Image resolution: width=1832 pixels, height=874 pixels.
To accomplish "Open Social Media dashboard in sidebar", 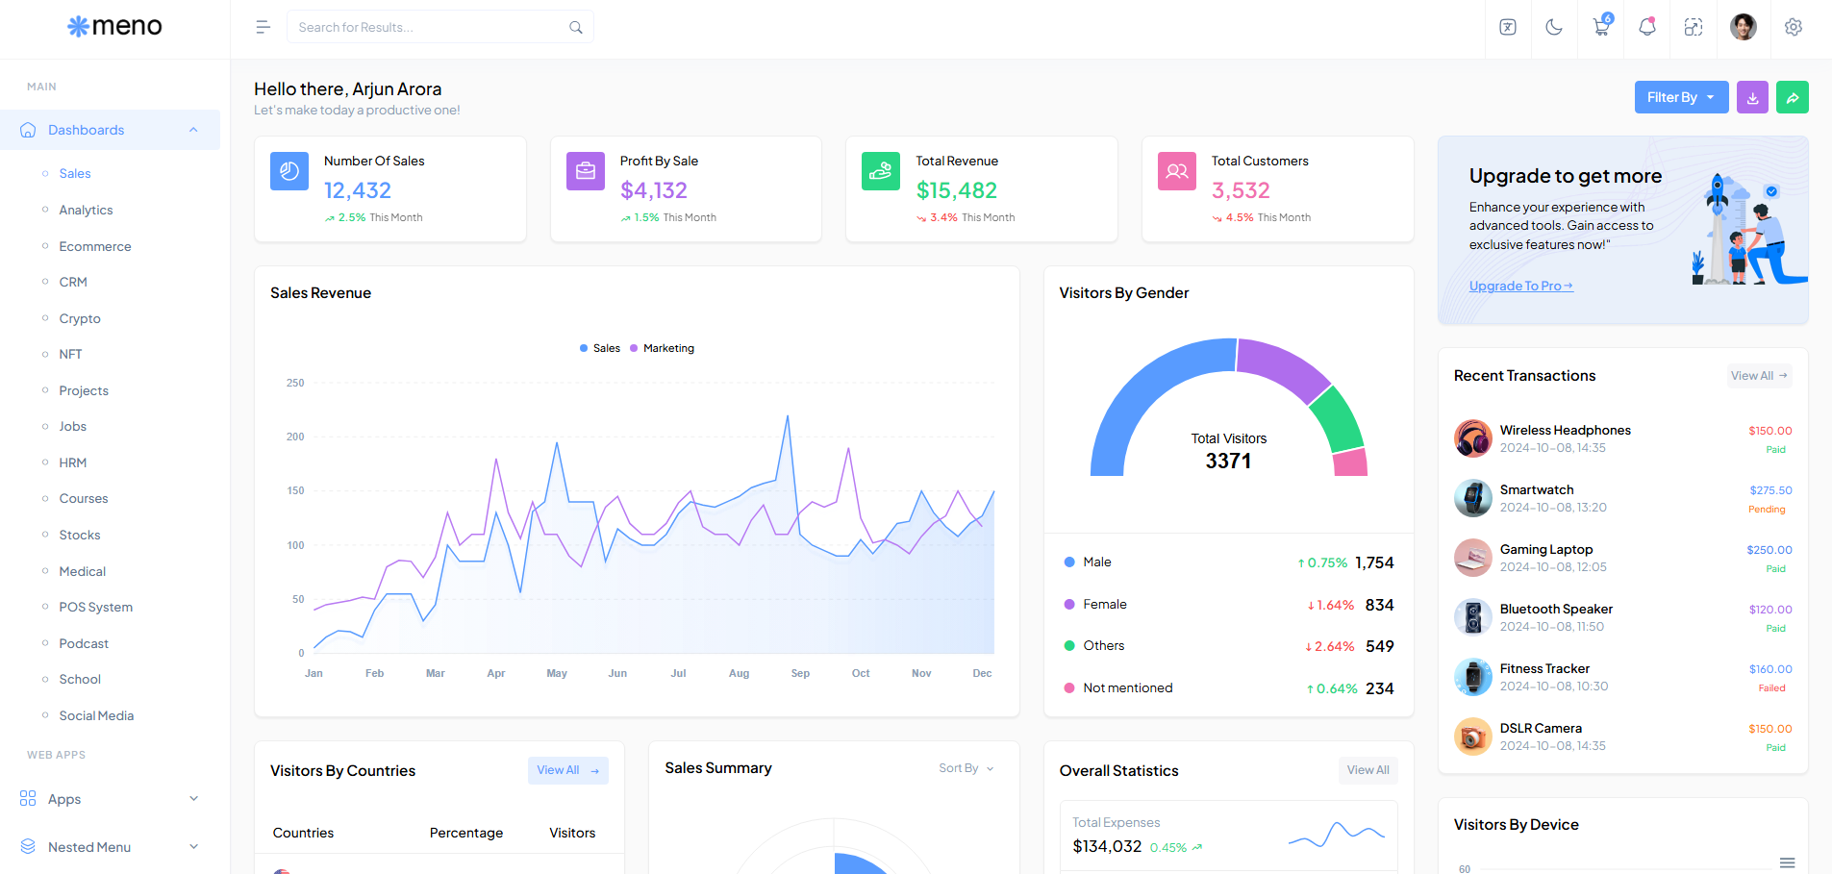I will [96, 715].
